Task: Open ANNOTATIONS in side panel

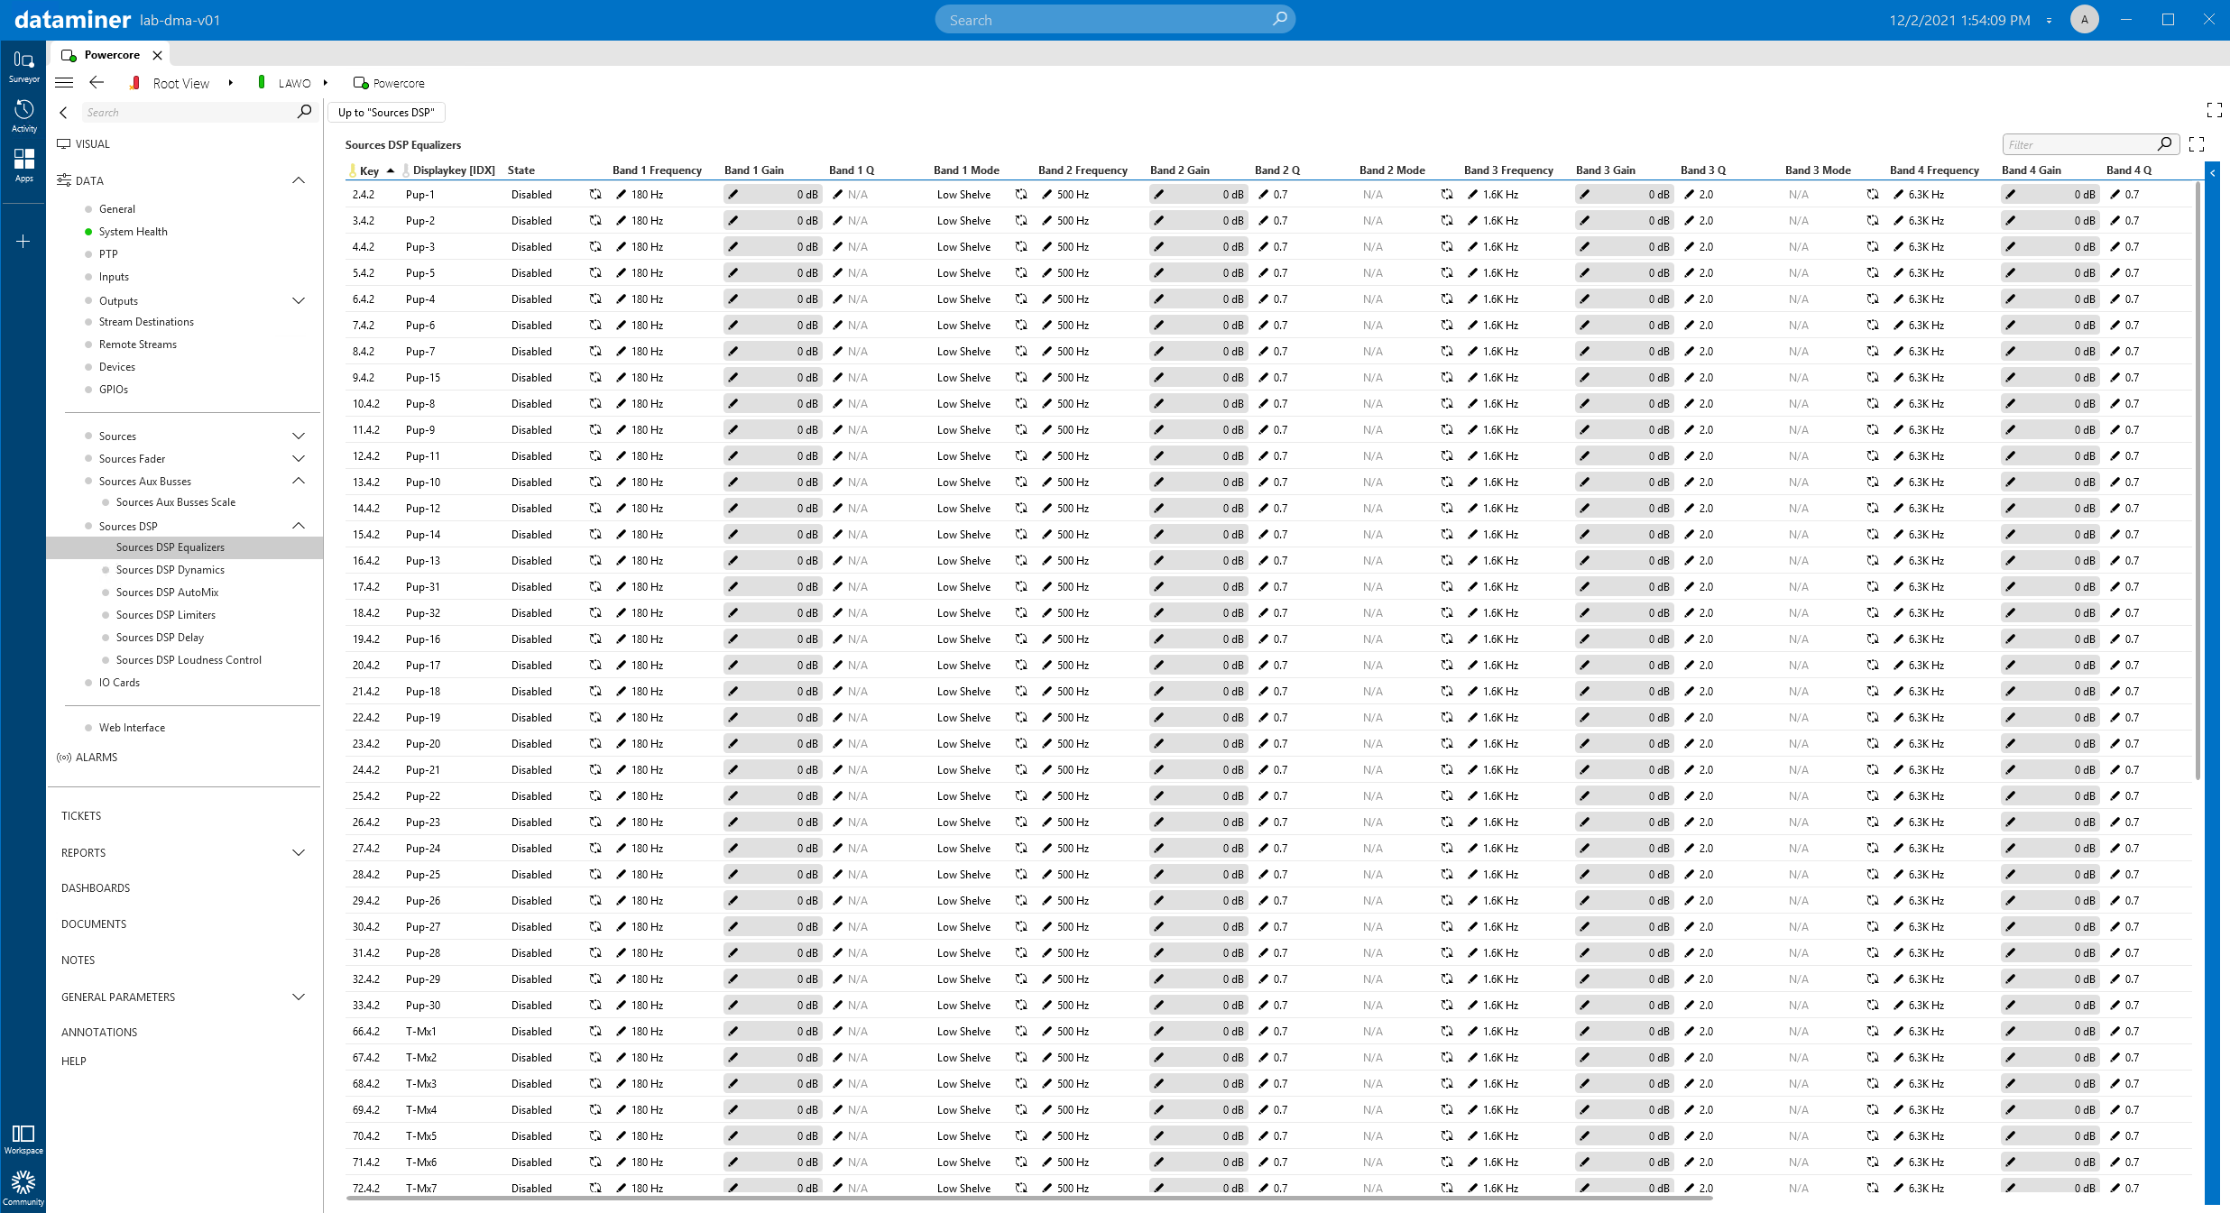Action: point(99,1033)
